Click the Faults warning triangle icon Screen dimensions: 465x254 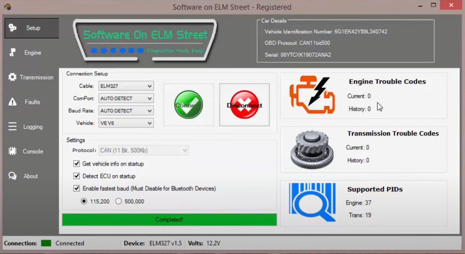tap(12, 102)
